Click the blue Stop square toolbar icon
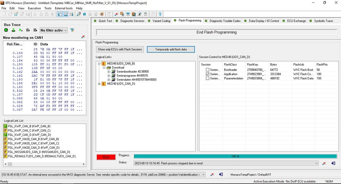Viewport: 341px width, 184px height. coord(84,14)
